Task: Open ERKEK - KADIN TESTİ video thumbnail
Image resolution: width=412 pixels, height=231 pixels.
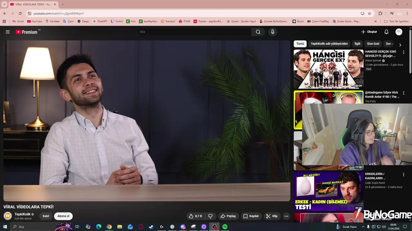Action: coord(328,192)
